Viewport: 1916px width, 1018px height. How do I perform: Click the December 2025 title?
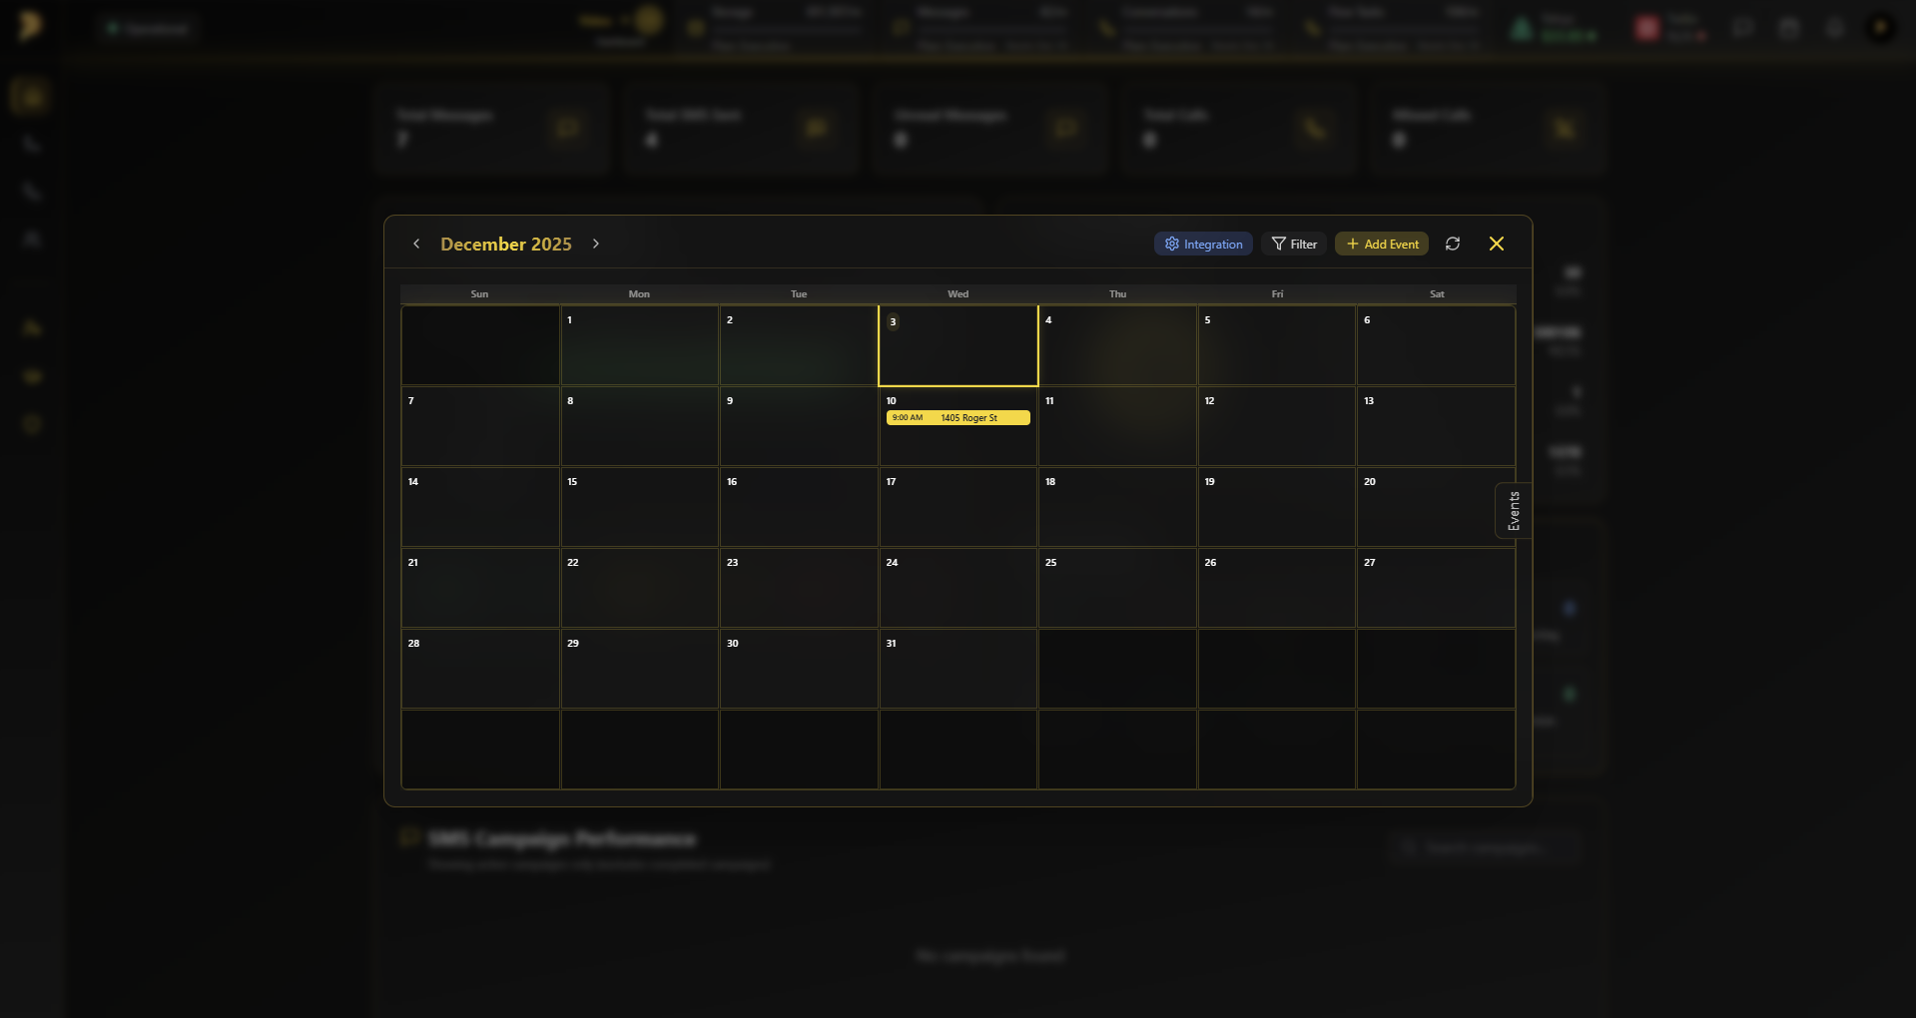[x=506, y=244]
